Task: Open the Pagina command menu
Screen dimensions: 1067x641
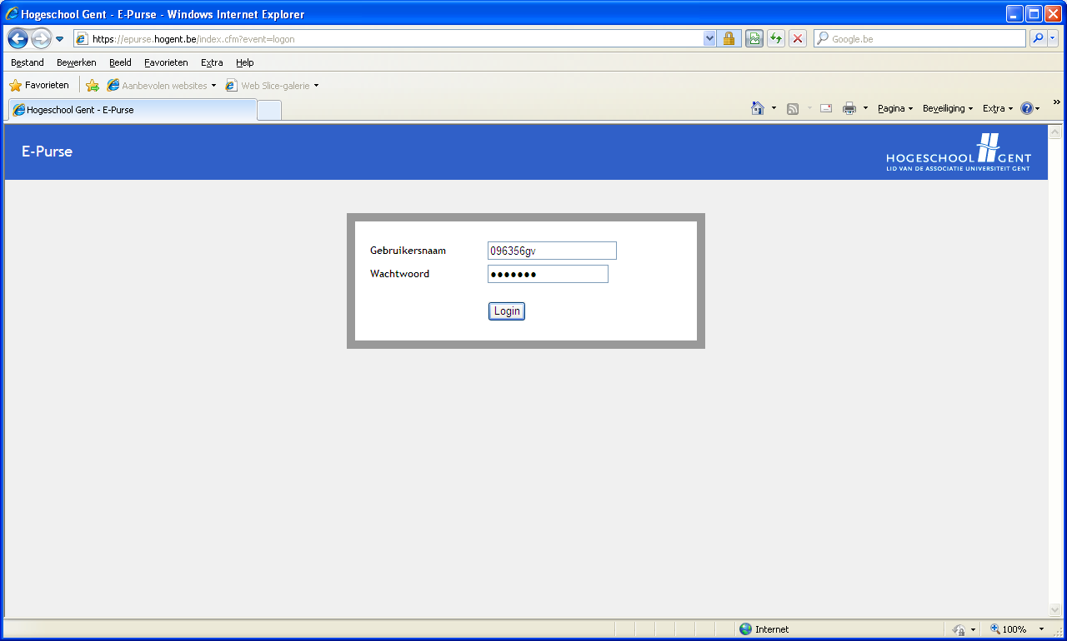Action: point(895,108)
